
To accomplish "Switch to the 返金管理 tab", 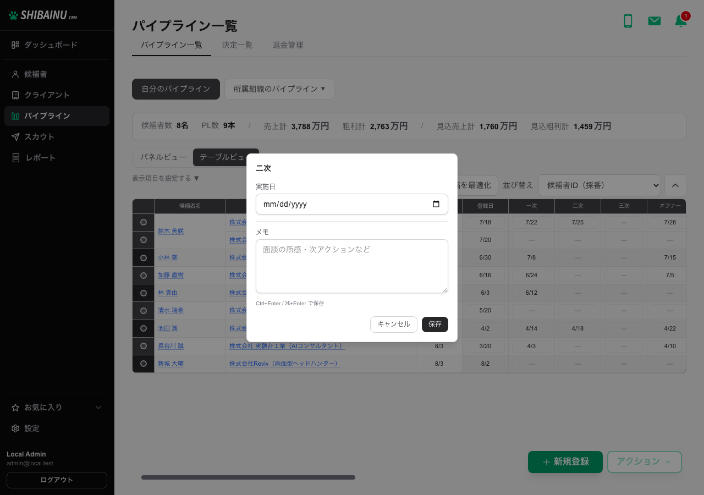I will pyautogui.click(x=288, y=45).
